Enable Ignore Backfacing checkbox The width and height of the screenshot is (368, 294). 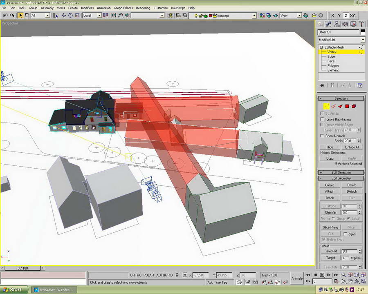[322, 119]
